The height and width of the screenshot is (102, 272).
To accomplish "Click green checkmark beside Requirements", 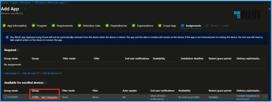I will 53,26.
